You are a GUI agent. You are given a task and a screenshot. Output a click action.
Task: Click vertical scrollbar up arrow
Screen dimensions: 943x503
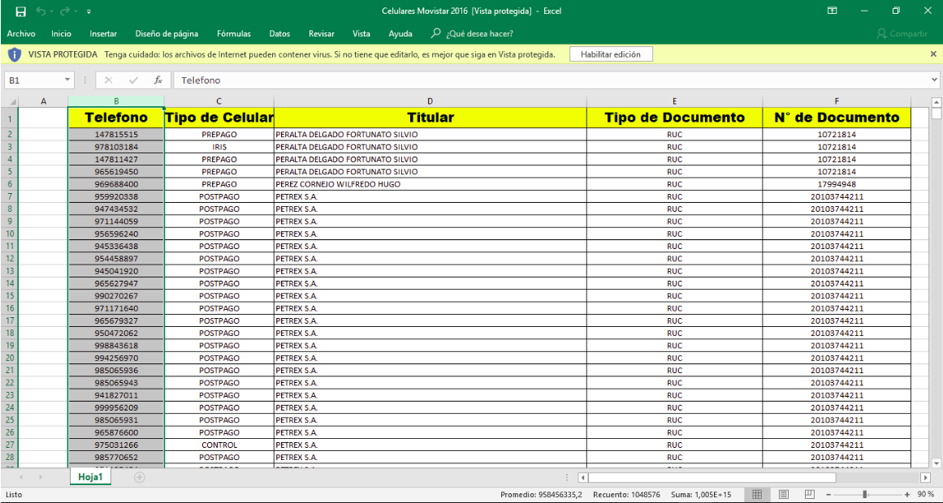point(936,101)
